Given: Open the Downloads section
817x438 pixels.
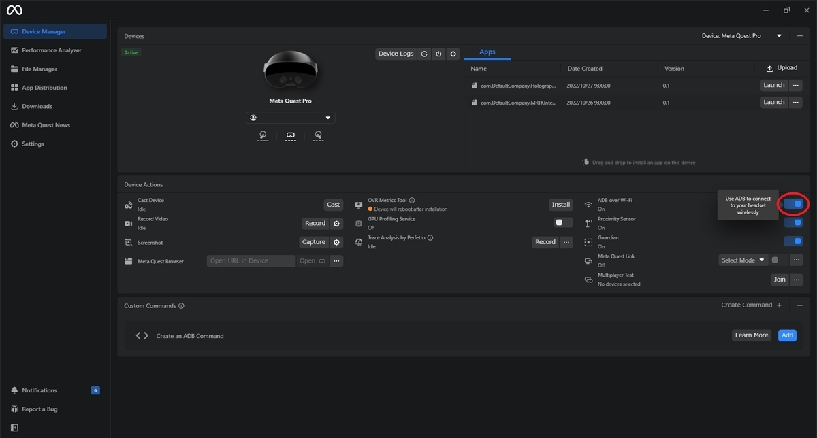Looking at the screenshot, I should coord(55,106).
